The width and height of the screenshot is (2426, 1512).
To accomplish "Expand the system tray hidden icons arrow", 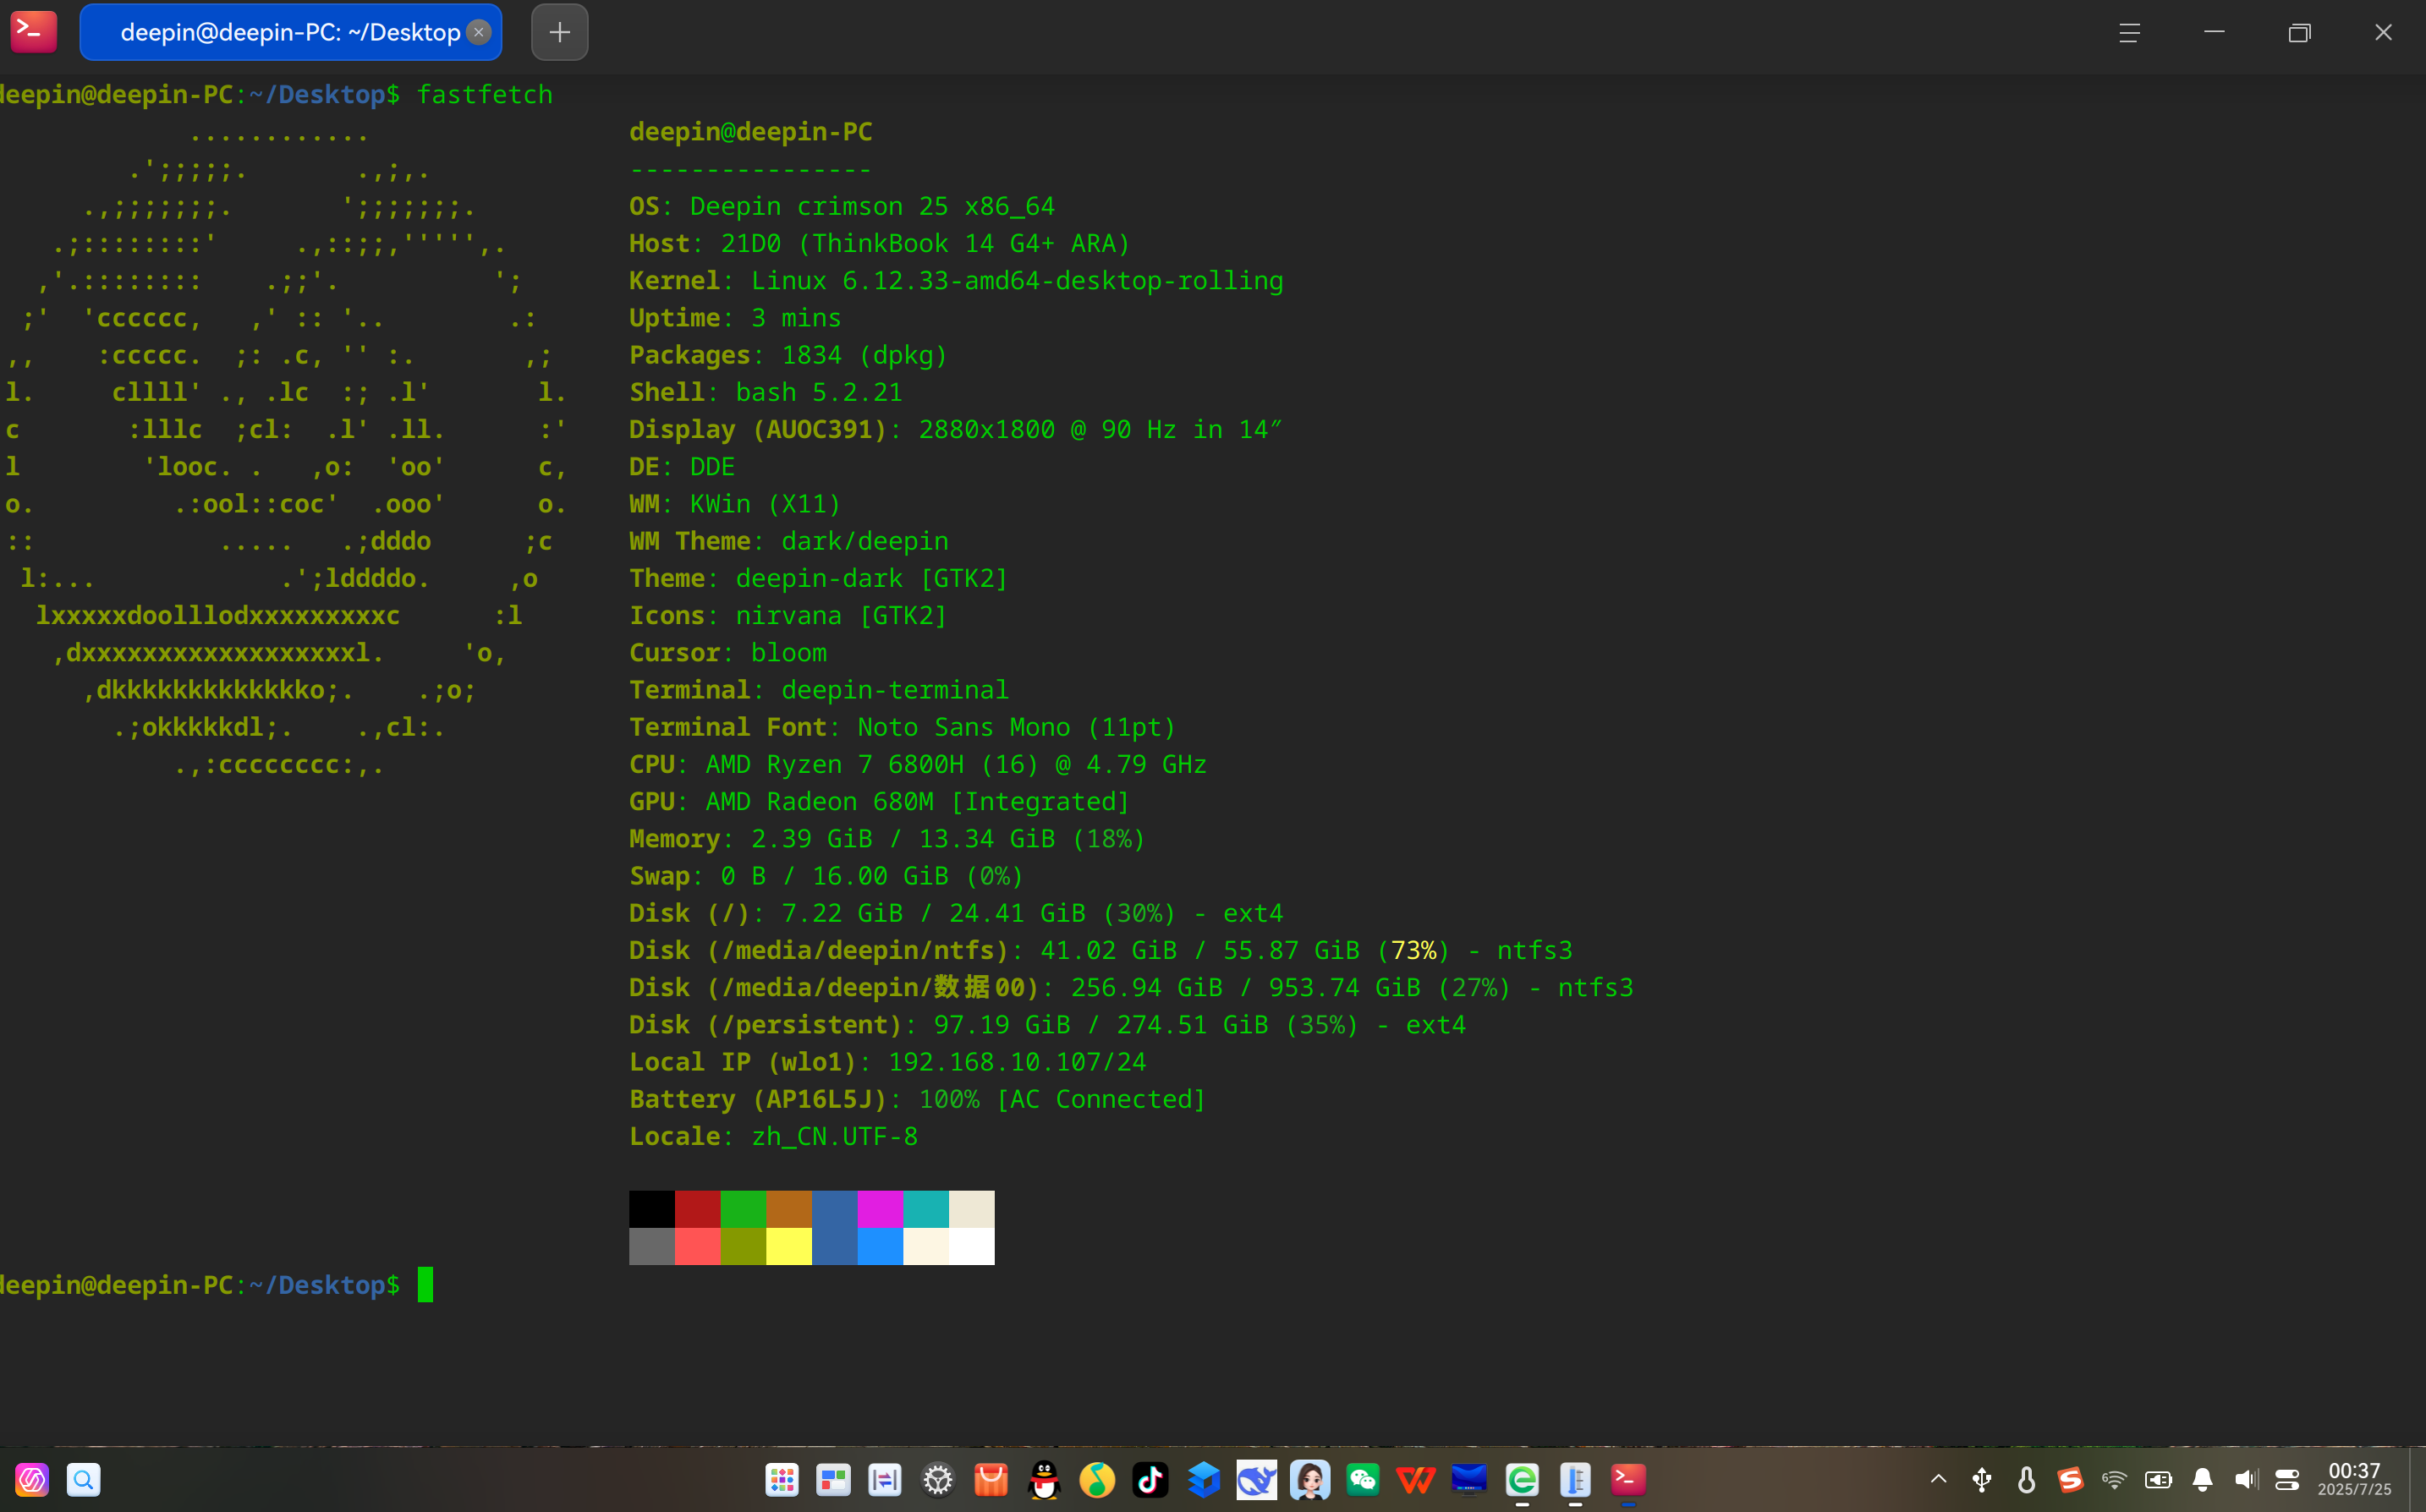I will [x=1938, y=1479].
